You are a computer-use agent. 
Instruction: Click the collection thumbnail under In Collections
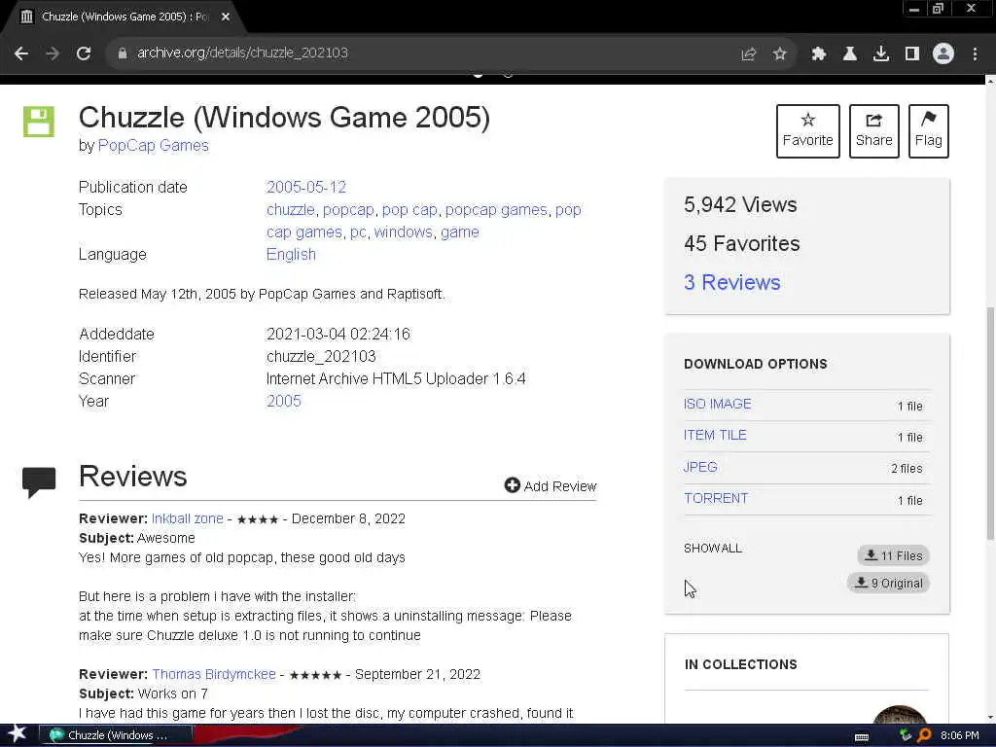pyautogui.click(x=900, y=714)
